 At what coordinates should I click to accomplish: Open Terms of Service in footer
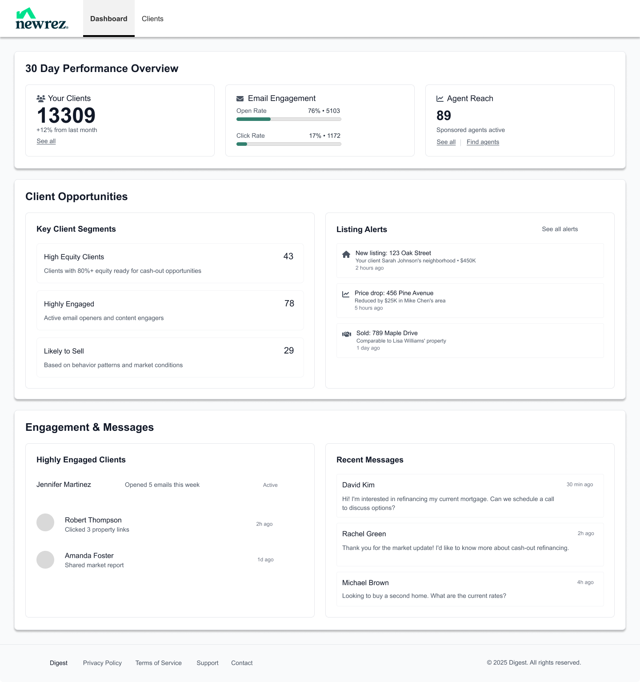(x=159, y=663)
